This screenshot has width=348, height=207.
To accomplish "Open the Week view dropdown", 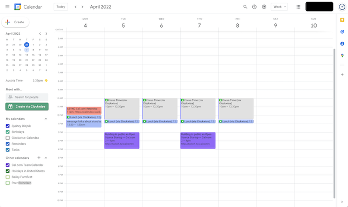I will (279, 7).
